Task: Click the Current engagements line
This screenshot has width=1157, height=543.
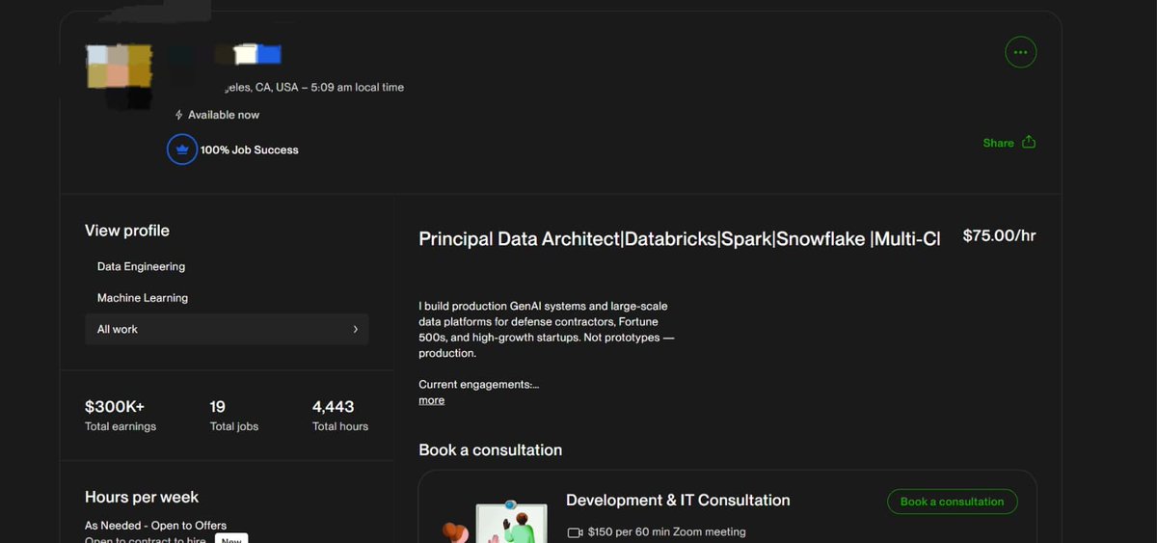Action: [479, 385]
